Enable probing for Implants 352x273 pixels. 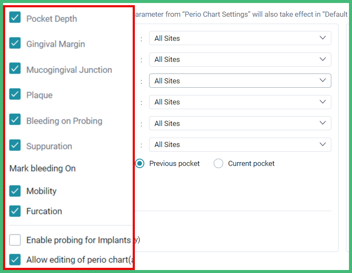coord(15,240)
